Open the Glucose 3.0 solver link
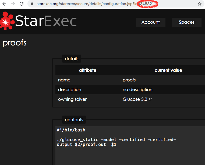 coord(135,99)
